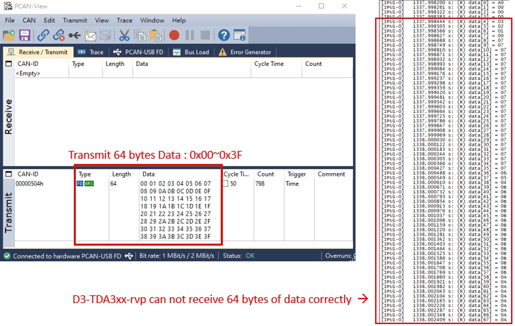Click the green connected checkmark in status bar
515x326 pixels.
click(x=7, y=255)
